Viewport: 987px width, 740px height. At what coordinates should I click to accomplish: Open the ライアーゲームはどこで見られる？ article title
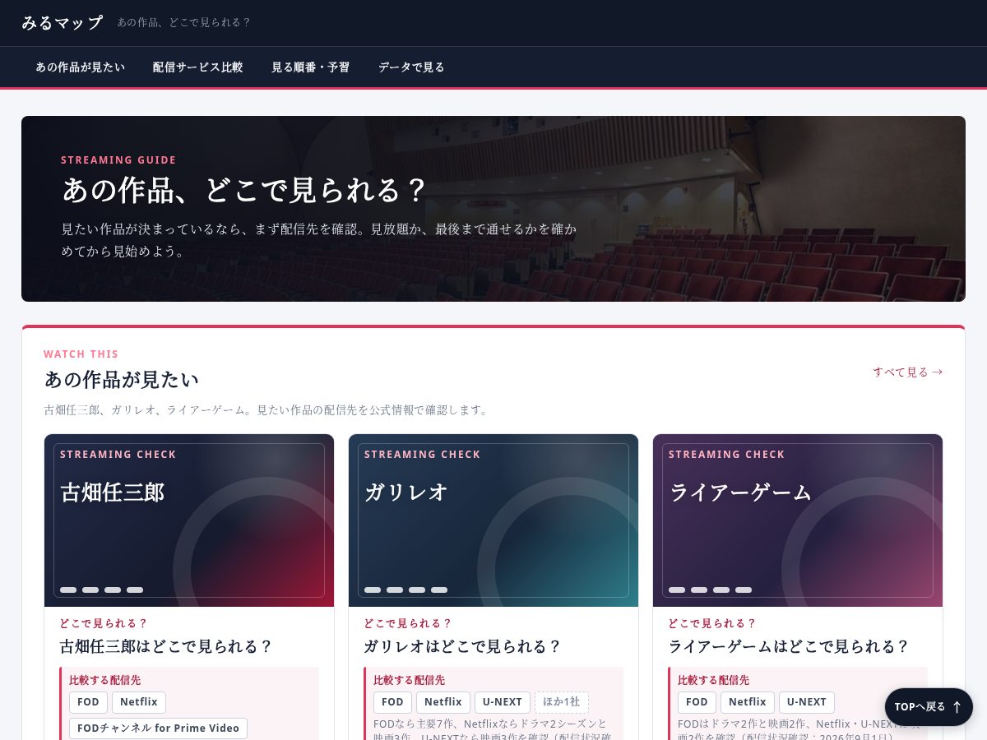pos(789,646)
